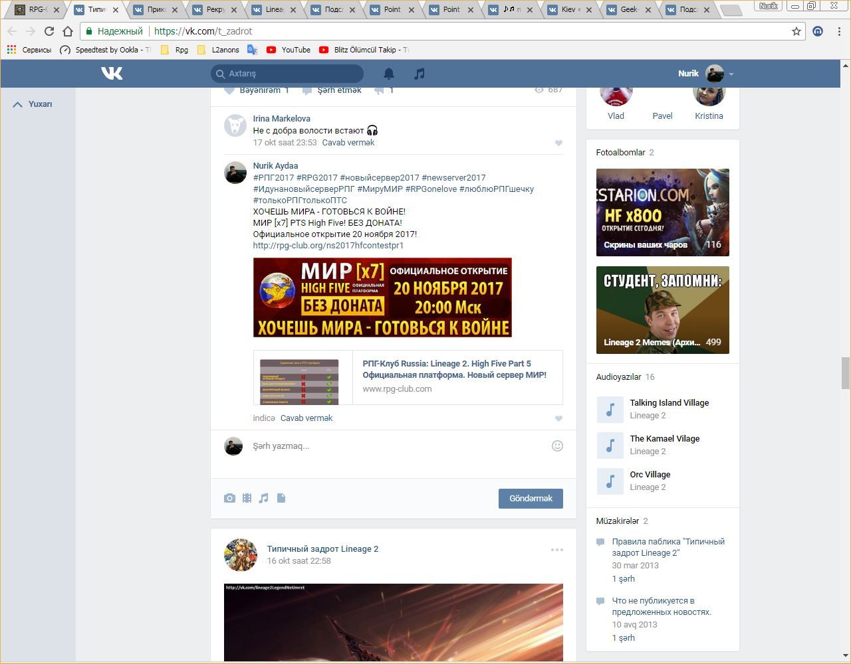The width and height of the screenshot is (851, 664).
Task: Click the blue extension icon beside the star
Action: [818, 31]
